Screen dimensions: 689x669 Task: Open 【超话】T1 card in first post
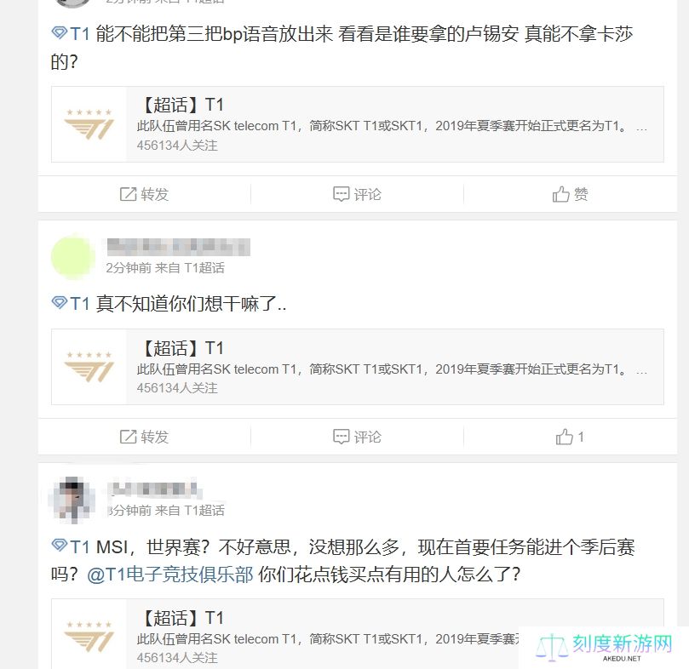point(357,124)
